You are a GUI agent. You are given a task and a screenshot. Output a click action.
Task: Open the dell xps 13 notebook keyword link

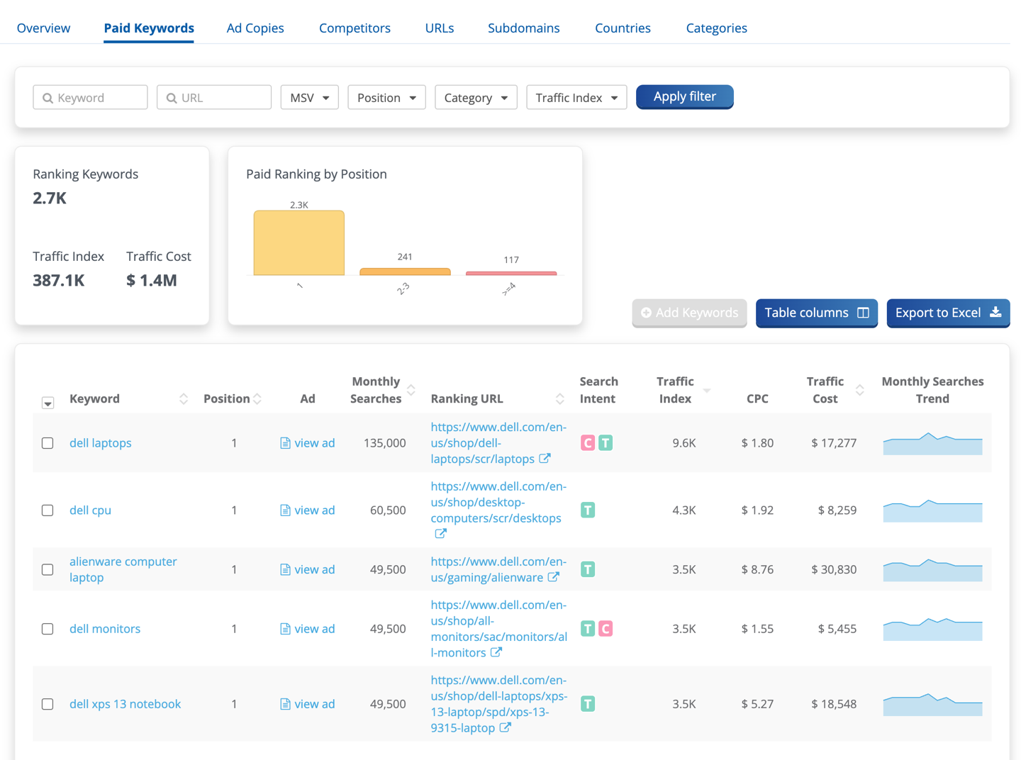[x=125, y=704]
